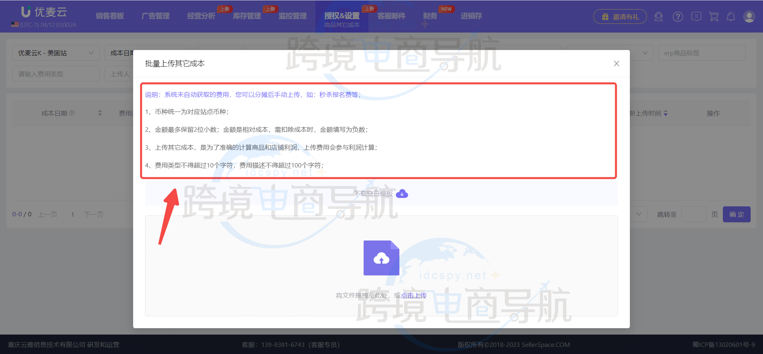
Task: Expand the dropdown left of erp商品标签
Action: [645, 53]
